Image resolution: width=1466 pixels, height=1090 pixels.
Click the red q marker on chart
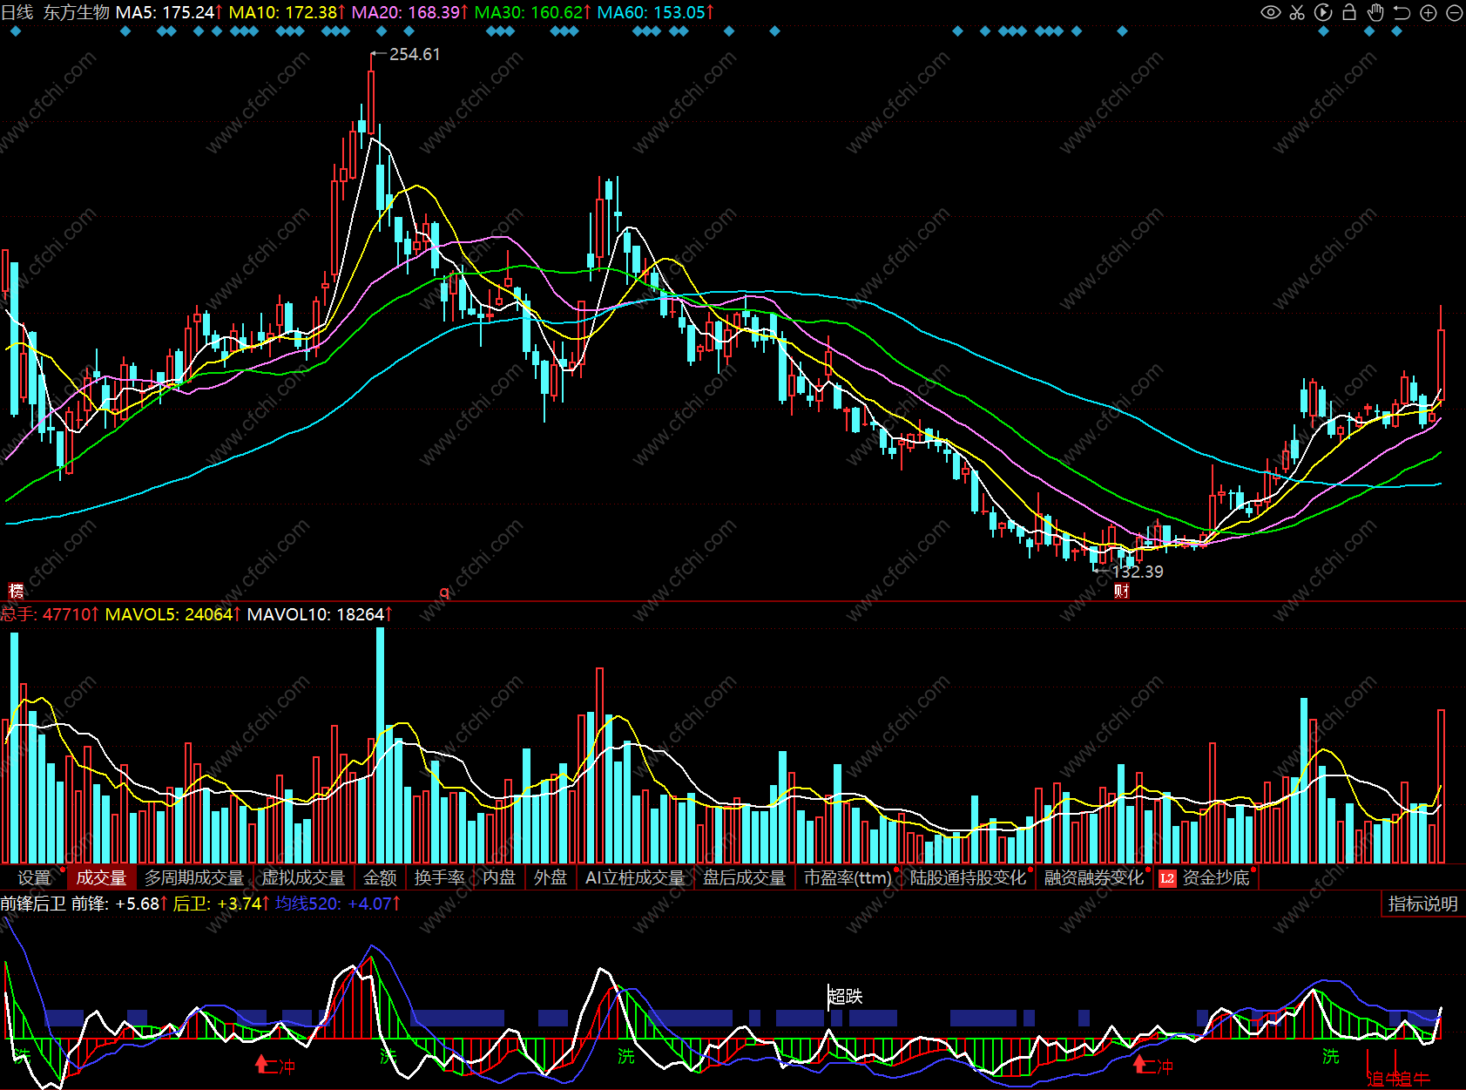[x=444, y=592]
